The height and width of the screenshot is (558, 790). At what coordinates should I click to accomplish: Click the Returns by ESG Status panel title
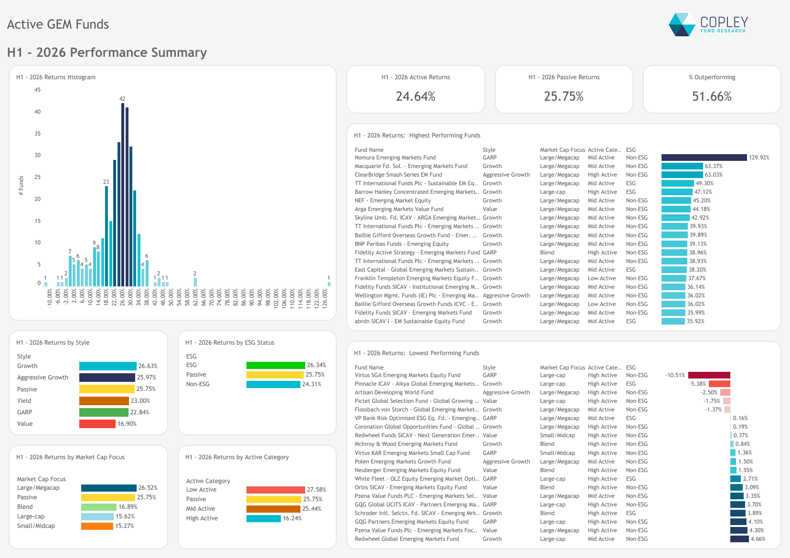tap(230, 343)
